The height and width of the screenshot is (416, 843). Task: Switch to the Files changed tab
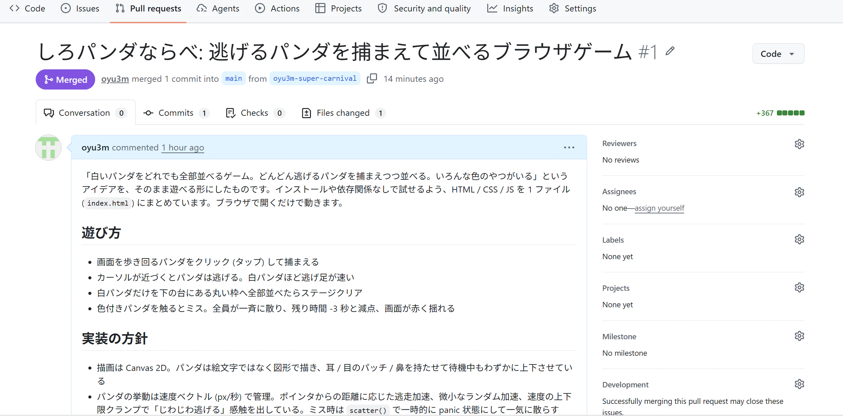coord(343,113)
